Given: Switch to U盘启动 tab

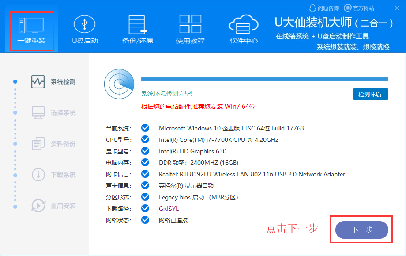Looking at the screenshot, I should [85, 30].
